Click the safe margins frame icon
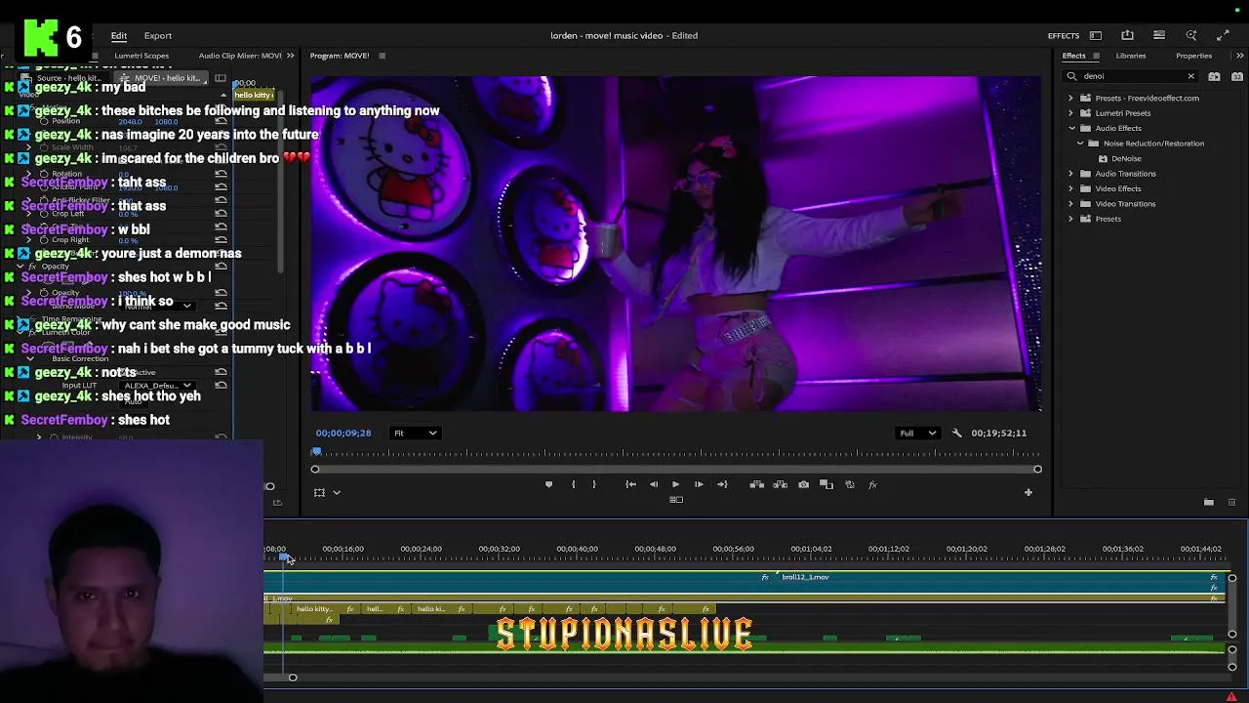 (319, 492)
